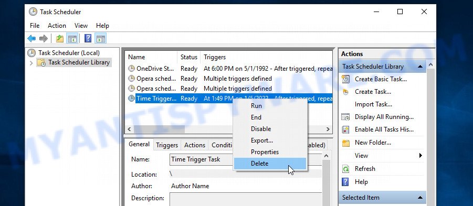473x206 pixels.
Task: Switch to the General tab
Action: click(x=139, y=144)
